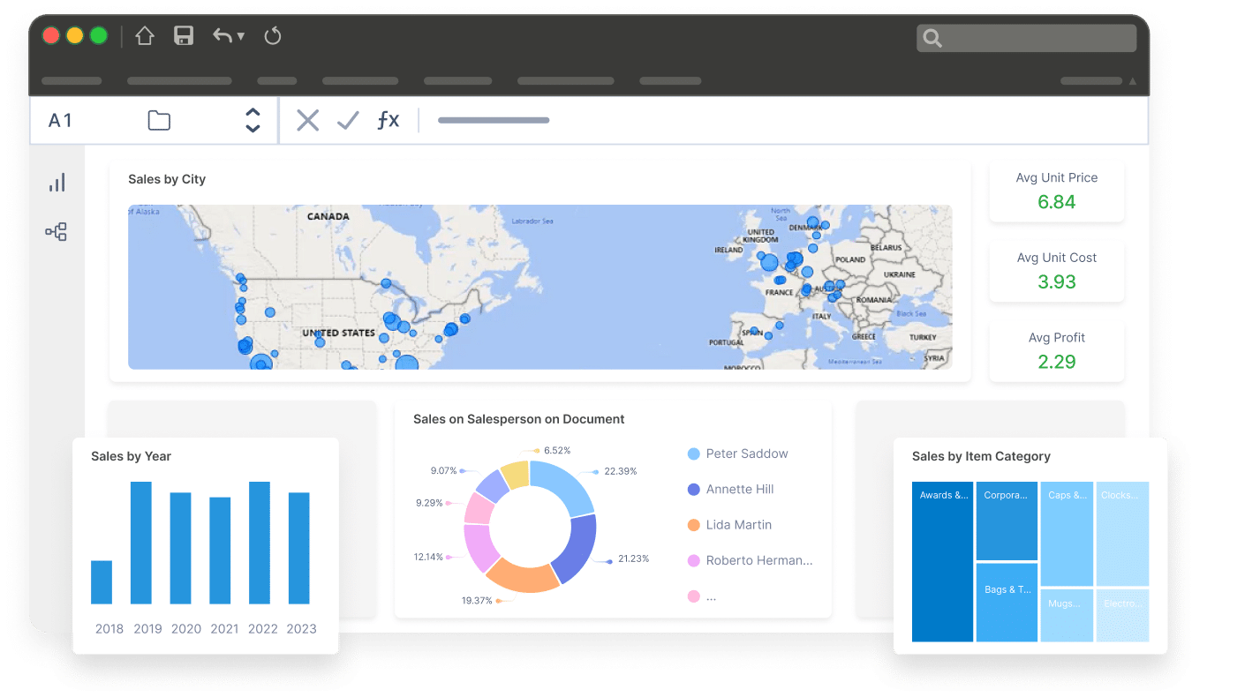Click the Corpora... treemap tile
This screenshot has height=697, width=1260.
pyautogui.click(x=1007, y=521)
